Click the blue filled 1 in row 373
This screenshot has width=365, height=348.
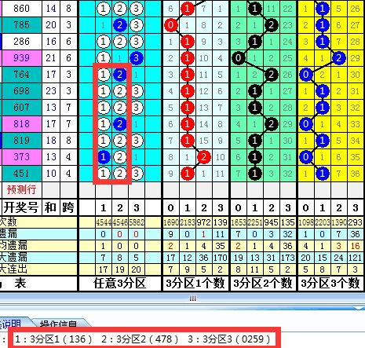click(104, 157)
